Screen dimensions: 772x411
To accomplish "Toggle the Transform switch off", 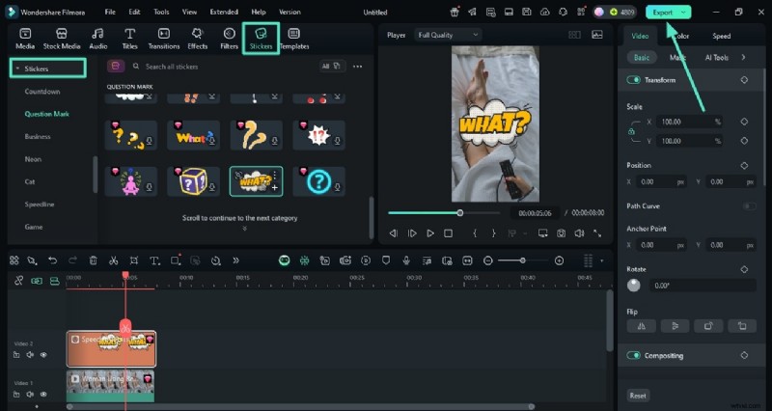I will click(634, 79).
